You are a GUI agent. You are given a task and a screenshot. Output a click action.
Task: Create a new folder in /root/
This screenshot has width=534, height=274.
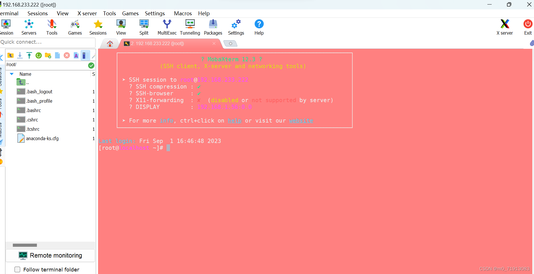48,55
